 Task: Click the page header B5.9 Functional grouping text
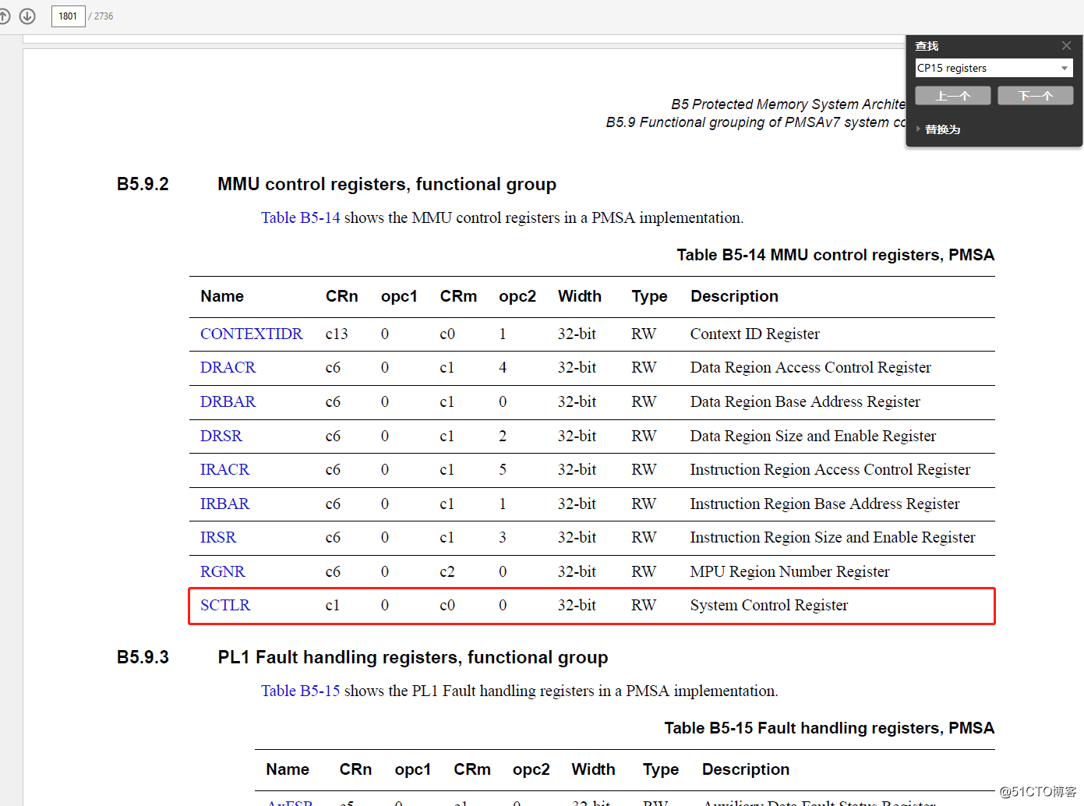[756, 122]
